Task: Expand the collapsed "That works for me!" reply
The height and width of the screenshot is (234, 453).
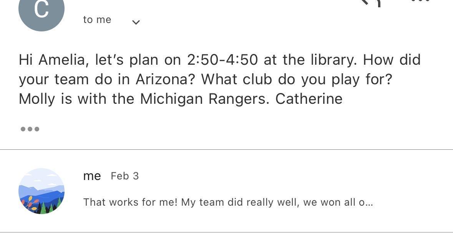Action: [x=228, y=202]
